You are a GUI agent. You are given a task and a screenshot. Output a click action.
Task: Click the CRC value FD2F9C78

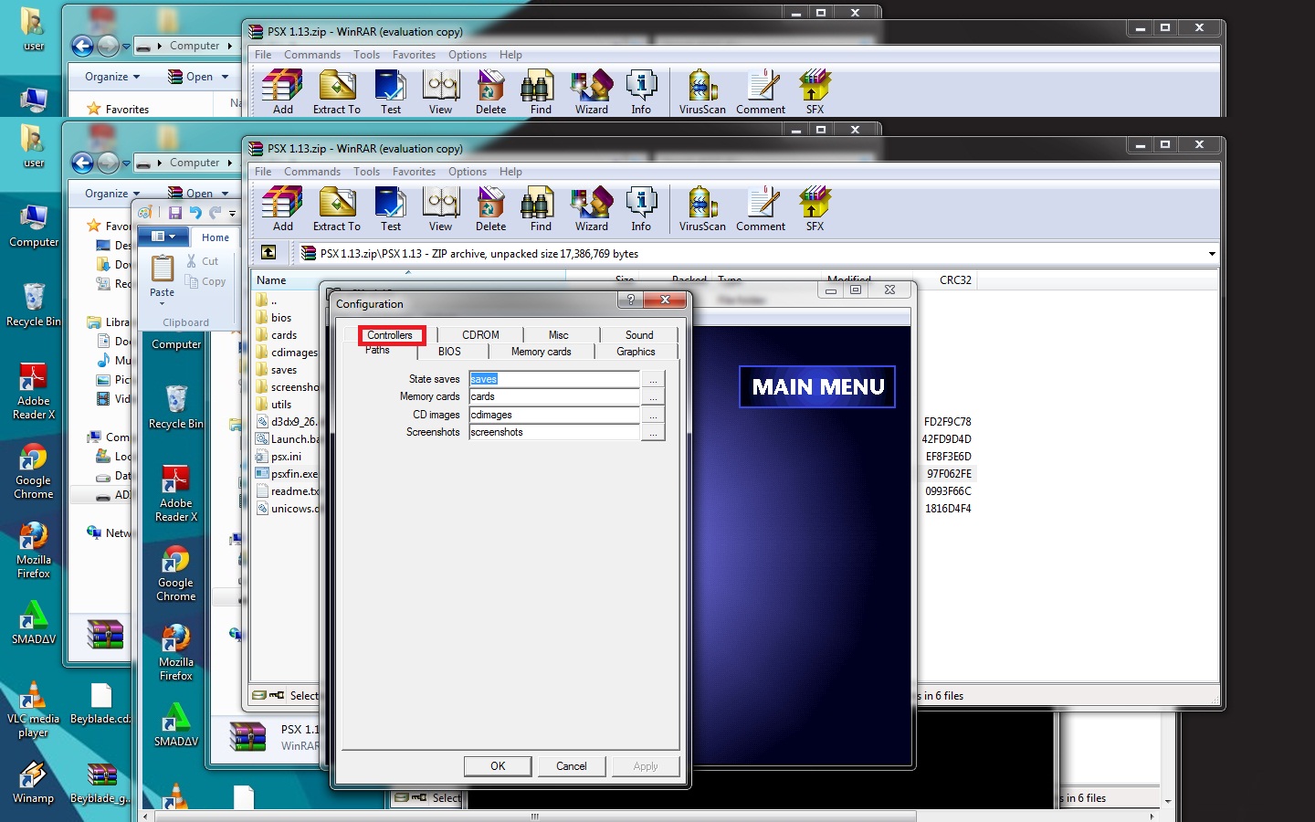[x=948, y=422]
